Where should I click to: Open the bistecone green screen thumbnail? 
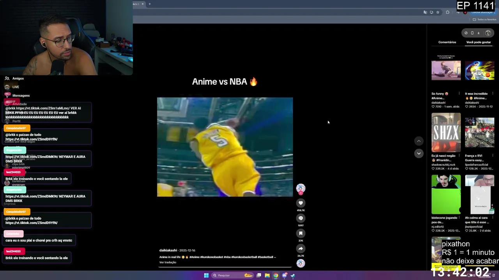tap(446, 194)
